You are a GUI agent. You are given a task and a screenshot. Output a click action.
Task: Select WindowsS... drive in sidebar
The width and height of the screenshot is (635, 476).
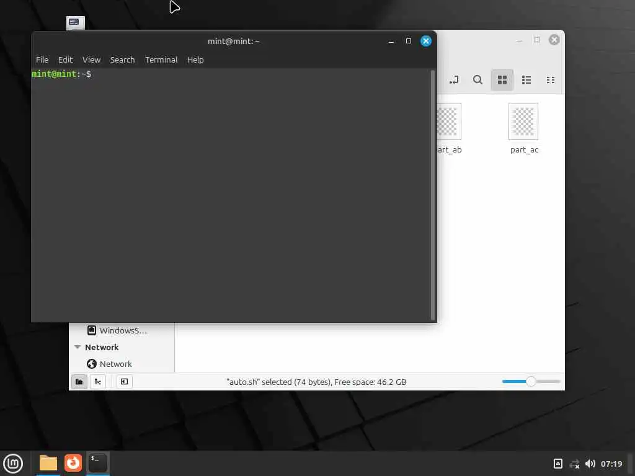pyautogui.click(x=117, y=330)
